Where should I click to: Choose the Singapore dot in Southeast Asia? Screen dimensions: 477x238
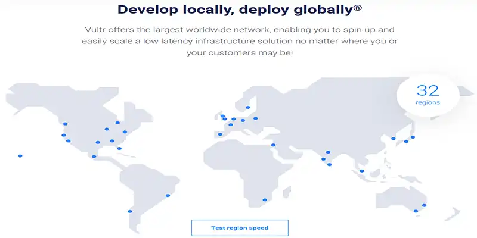[362, 171]
